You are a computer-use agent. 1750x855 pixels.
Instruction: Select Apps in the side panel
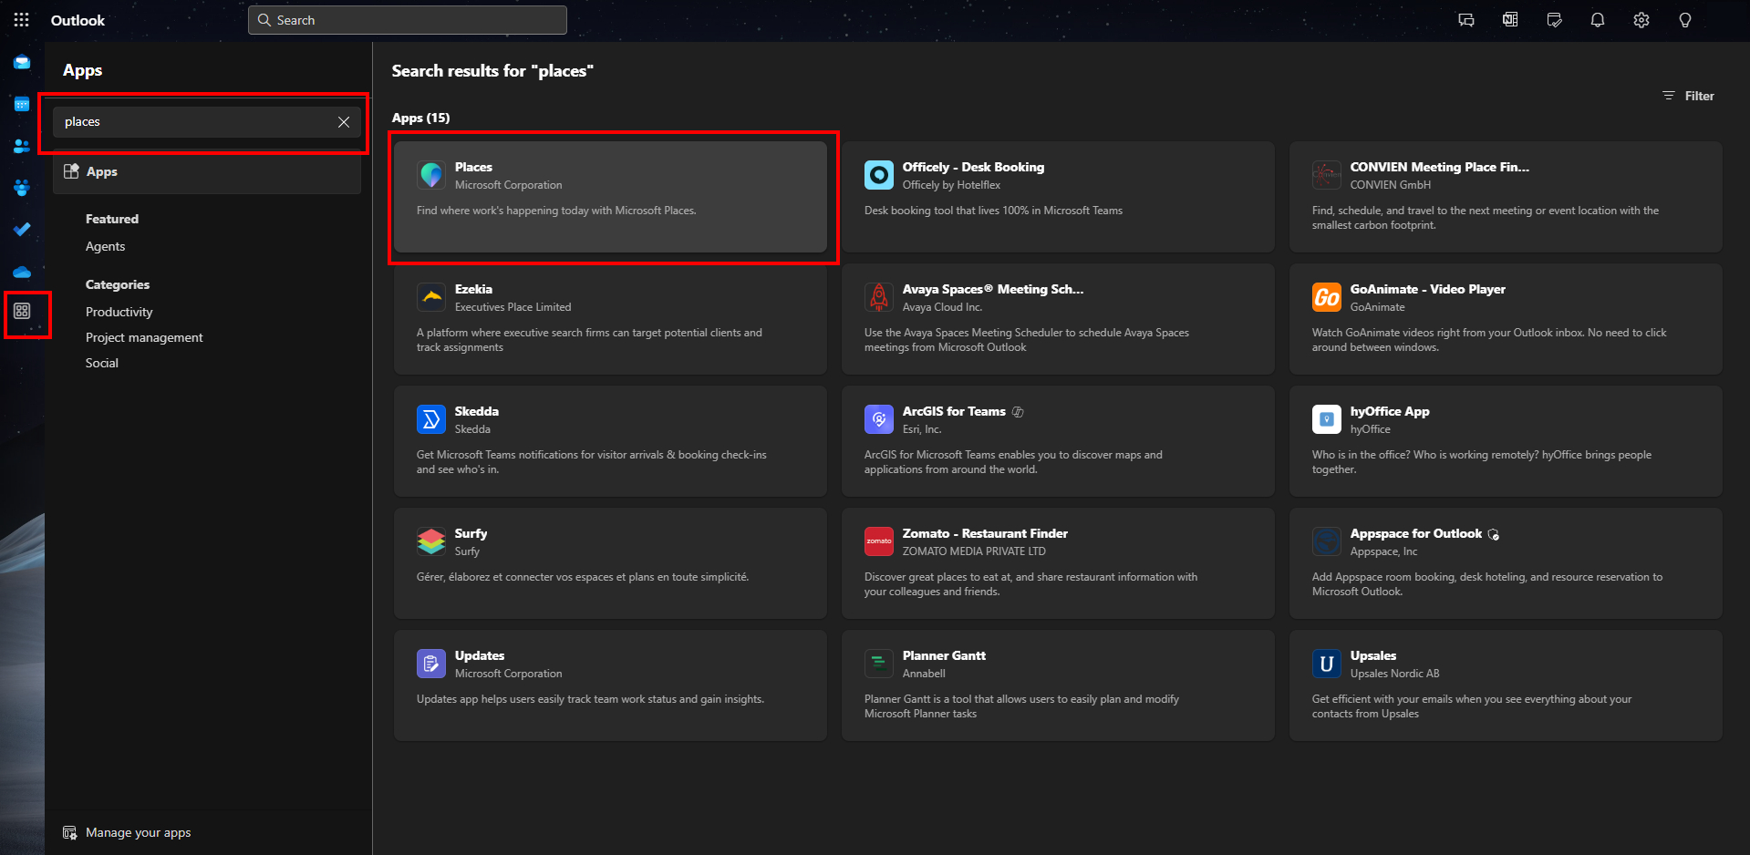point(207,171)
